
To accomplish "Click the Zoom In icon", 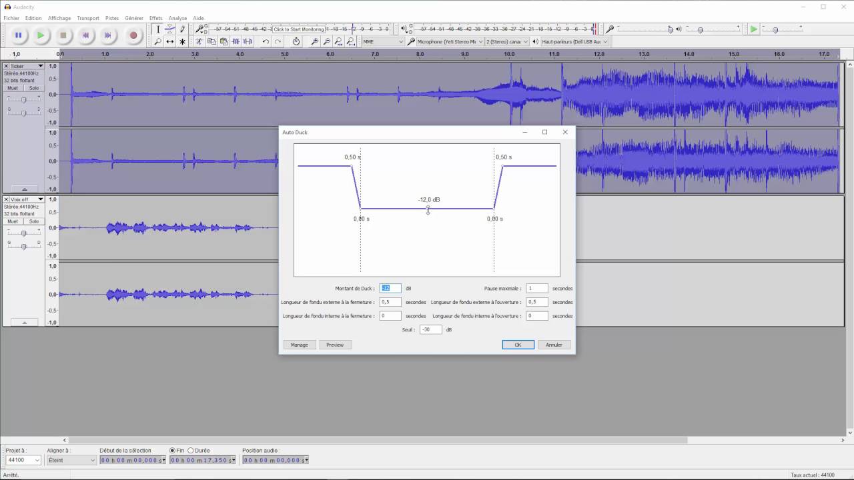I will coord(315,41).
